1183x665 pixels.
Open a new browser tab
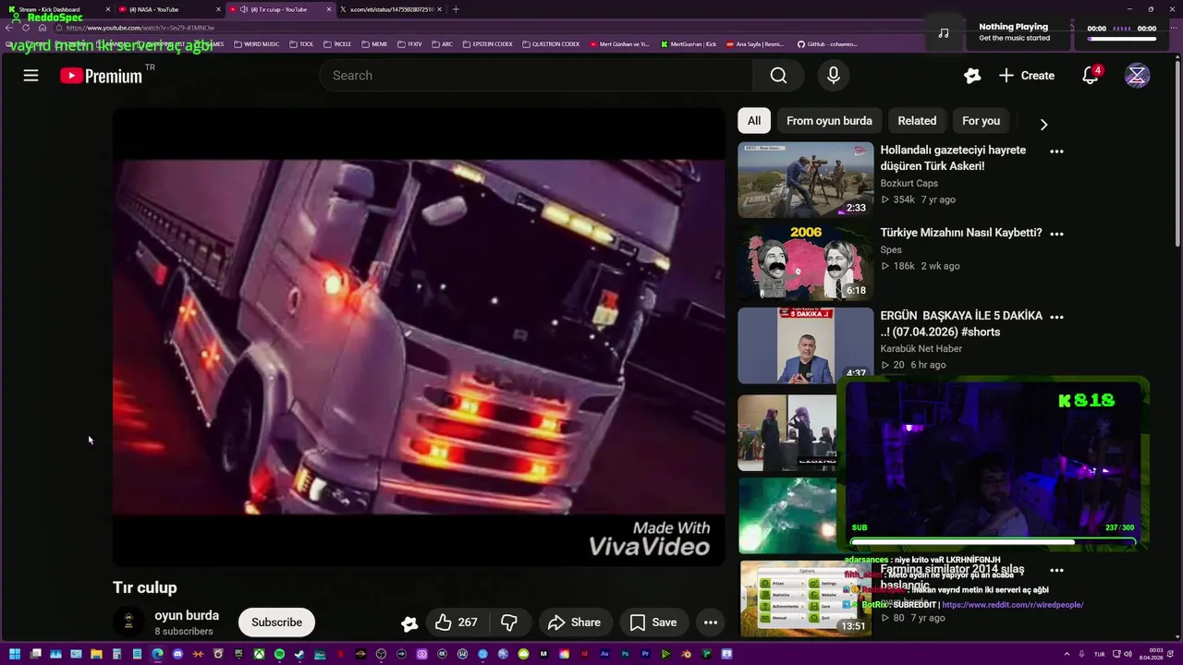456,9
